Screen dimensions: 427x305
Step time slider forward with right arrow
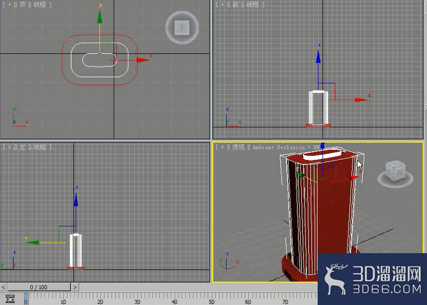pos(75,287)
